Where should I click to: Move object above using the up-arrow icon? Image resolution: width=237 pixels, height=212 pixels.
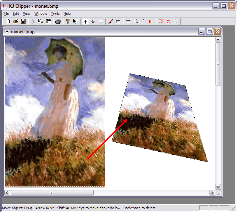click(x=93, y=21)
